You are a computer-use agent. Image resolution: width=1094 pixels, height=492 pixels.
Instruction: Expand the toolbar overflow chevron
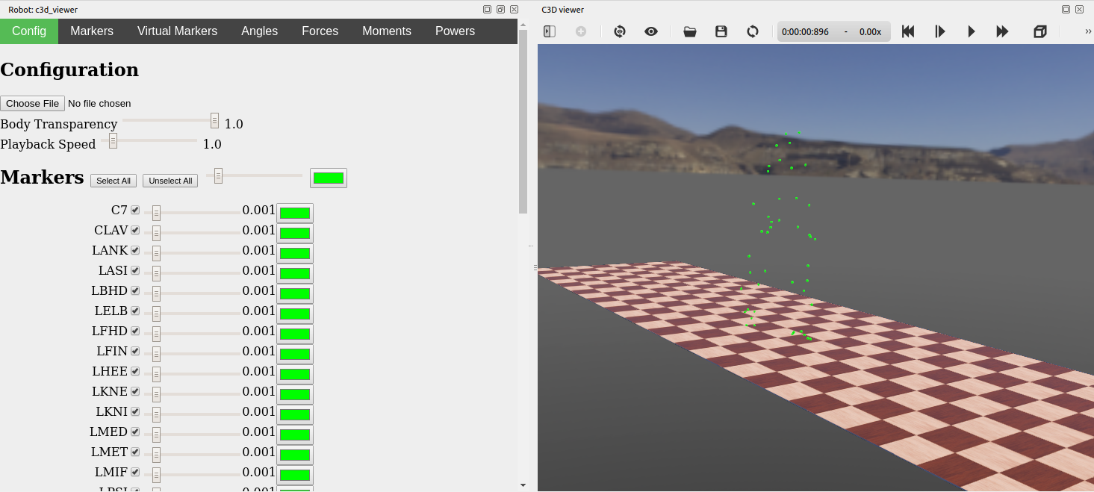(x=1088, y=31)
